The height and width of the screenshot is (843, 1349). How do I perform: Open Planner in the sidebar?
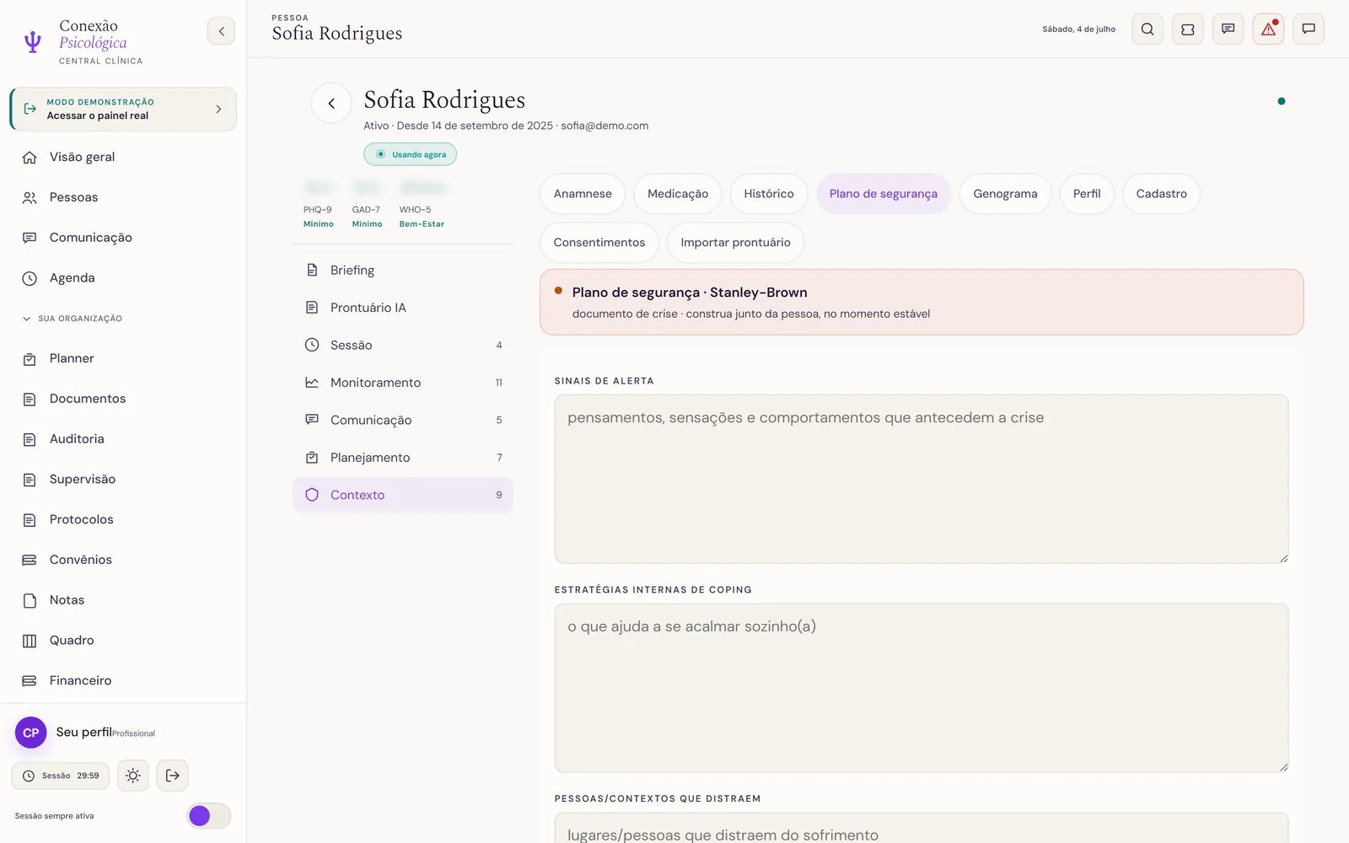click(x=123, y=358)
